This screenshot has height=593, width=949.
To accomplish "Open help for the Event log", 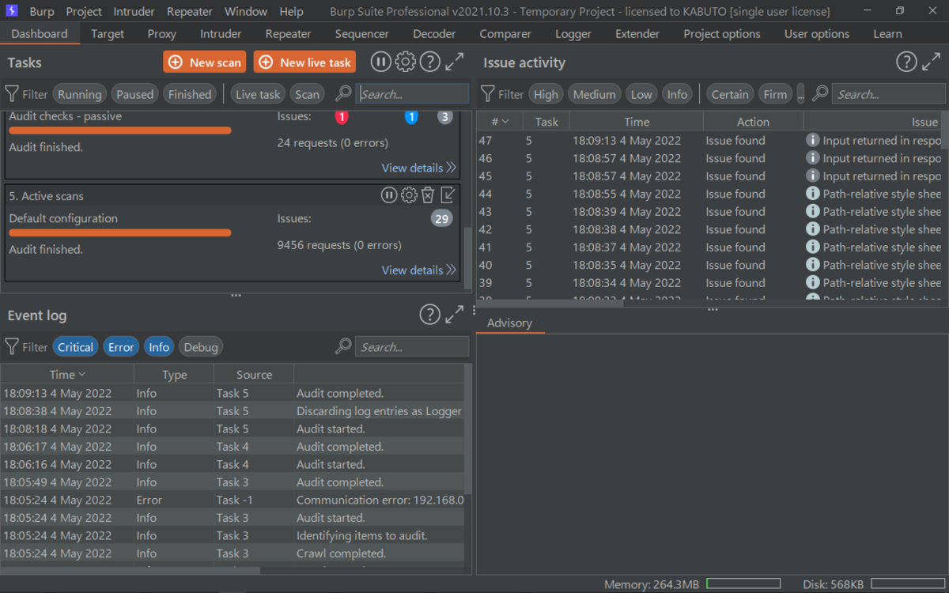I will 429,315.
